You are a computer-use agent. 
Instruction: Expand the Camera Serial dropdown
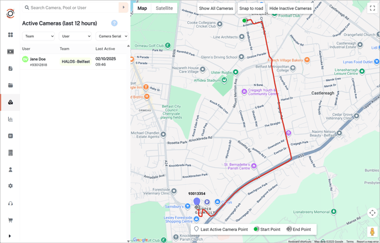(x=113, y=37)
